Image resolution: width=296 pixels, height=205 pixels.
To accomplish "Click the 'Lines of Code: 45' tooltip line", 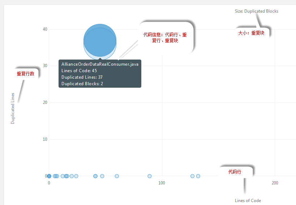I will [79, 71].
